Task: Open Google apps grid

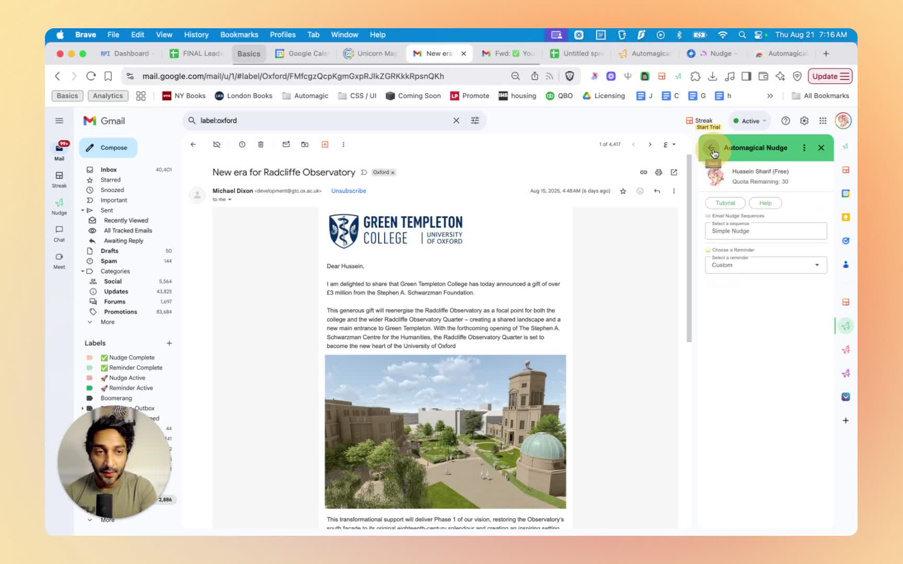Action: pyautogui.click(x=823, y=121)
